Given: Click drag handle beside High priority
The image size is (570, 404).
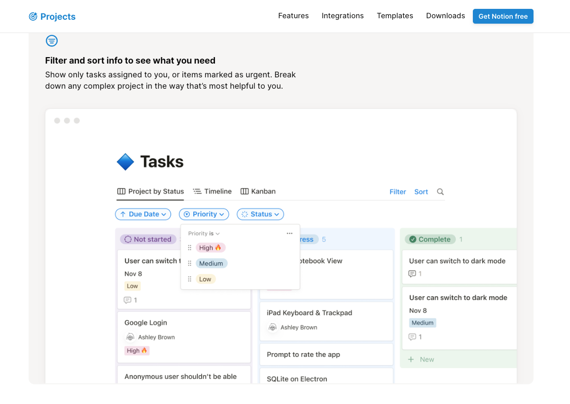Looking at the screenshot, I should tap(189, 248).
